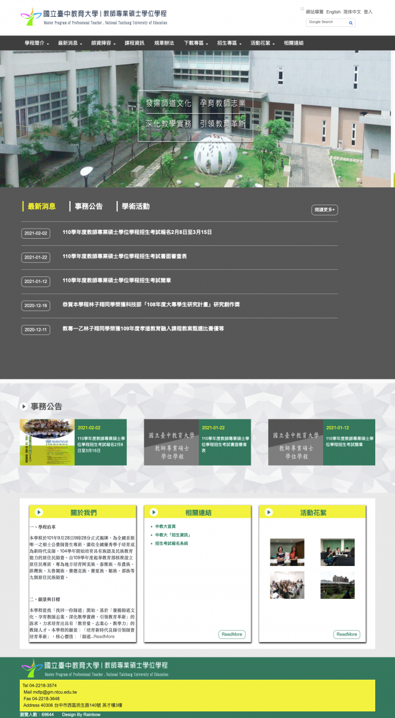This screenshot has width=395, height=718.
Task: Open the 中教大「招生資訊」 link
Action: coord(172,535)
